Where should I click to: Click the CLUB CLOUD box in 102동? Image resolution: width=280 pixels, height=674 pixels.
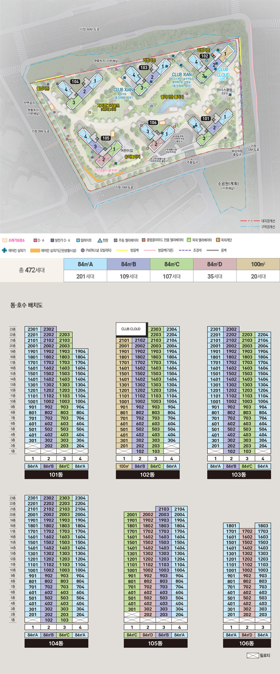[131, 329]
